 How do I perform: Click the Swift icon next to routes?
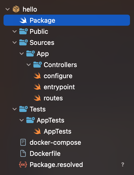click(37, 98)
